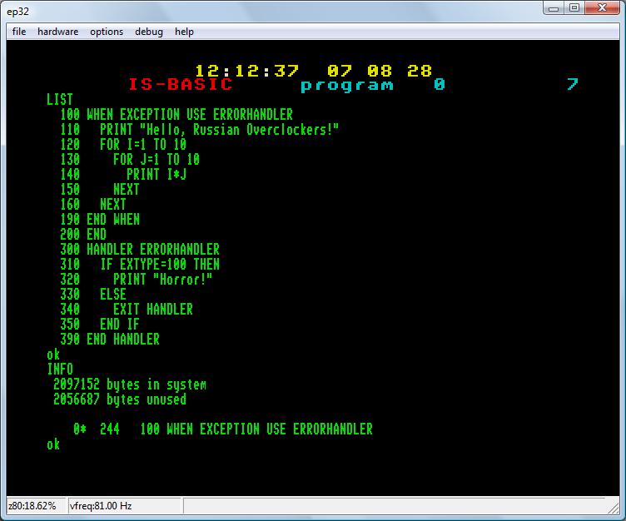The height and width of the screenshot is (521, 626).
Task: Click line 100 WHEN EXCEPTION USE ERRORHANDLER in listing
Action: pos(176,115)
